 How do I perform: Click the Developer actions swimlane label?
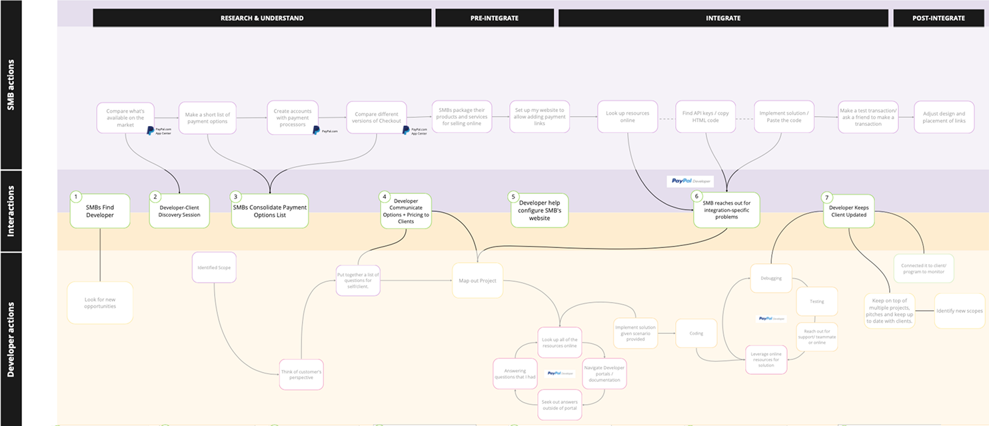click(x=11, y=339)
